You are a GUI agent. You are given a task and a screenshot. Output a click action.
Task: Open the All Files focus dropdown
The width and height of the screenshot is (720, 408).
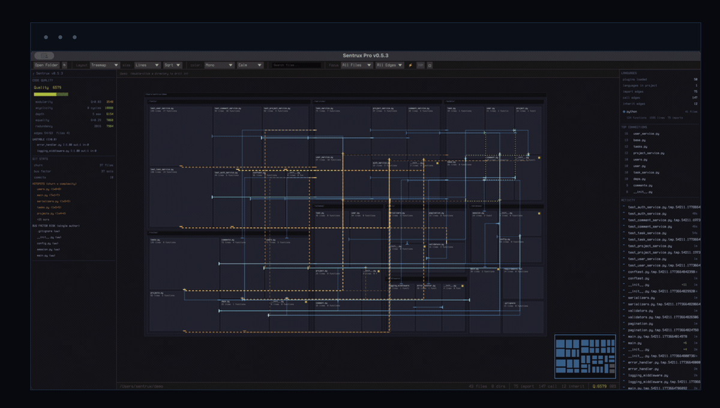[356, 65]
